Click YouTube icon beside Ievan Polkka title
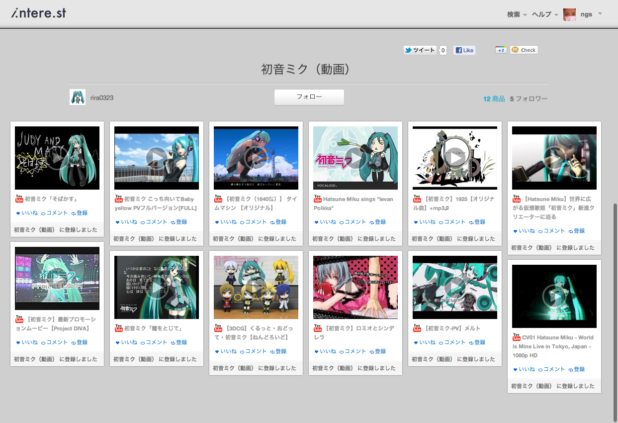This screenshot has height=423, width=618. (318, 199)
